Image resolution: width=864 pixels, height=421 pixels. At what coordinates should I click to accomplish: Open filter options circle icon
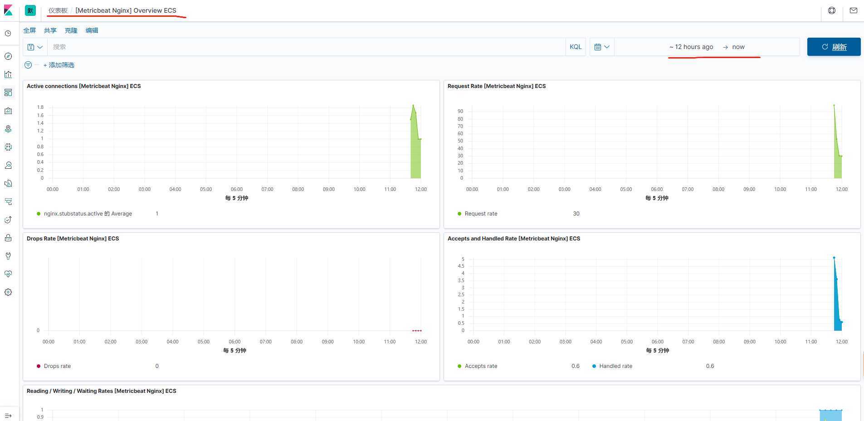pos(28,65)
